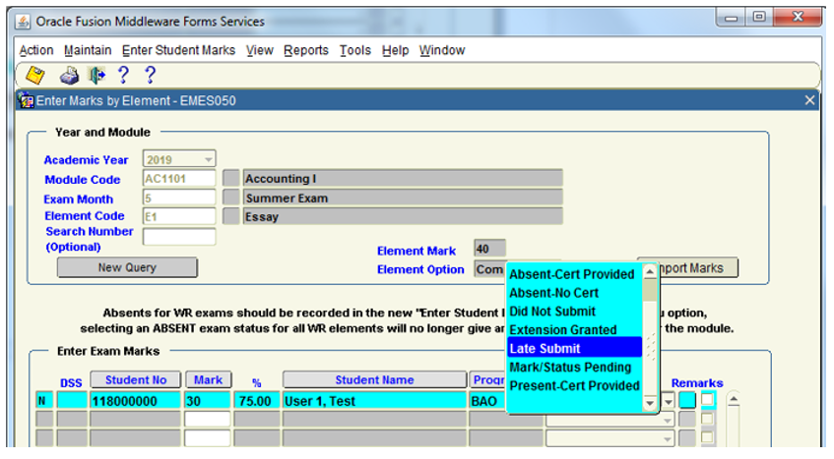Screen dimensions: 834x459
Task: Tick the Remarks checkbox for student 118000000
Action: click(x=708, y=400)
